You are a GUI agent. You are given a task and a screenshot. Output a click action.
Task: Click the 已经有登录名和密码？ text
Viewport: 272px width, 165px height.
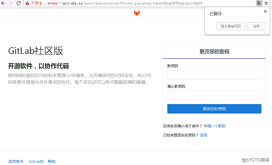(181, 135)
